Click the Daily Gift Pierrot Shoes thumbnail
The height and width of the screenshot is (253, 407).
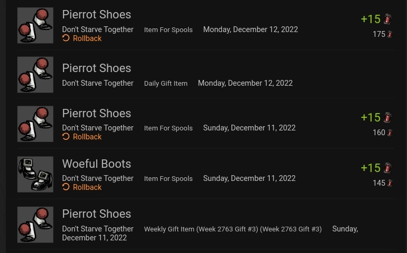pyautogui.click(x=35, y=75)
